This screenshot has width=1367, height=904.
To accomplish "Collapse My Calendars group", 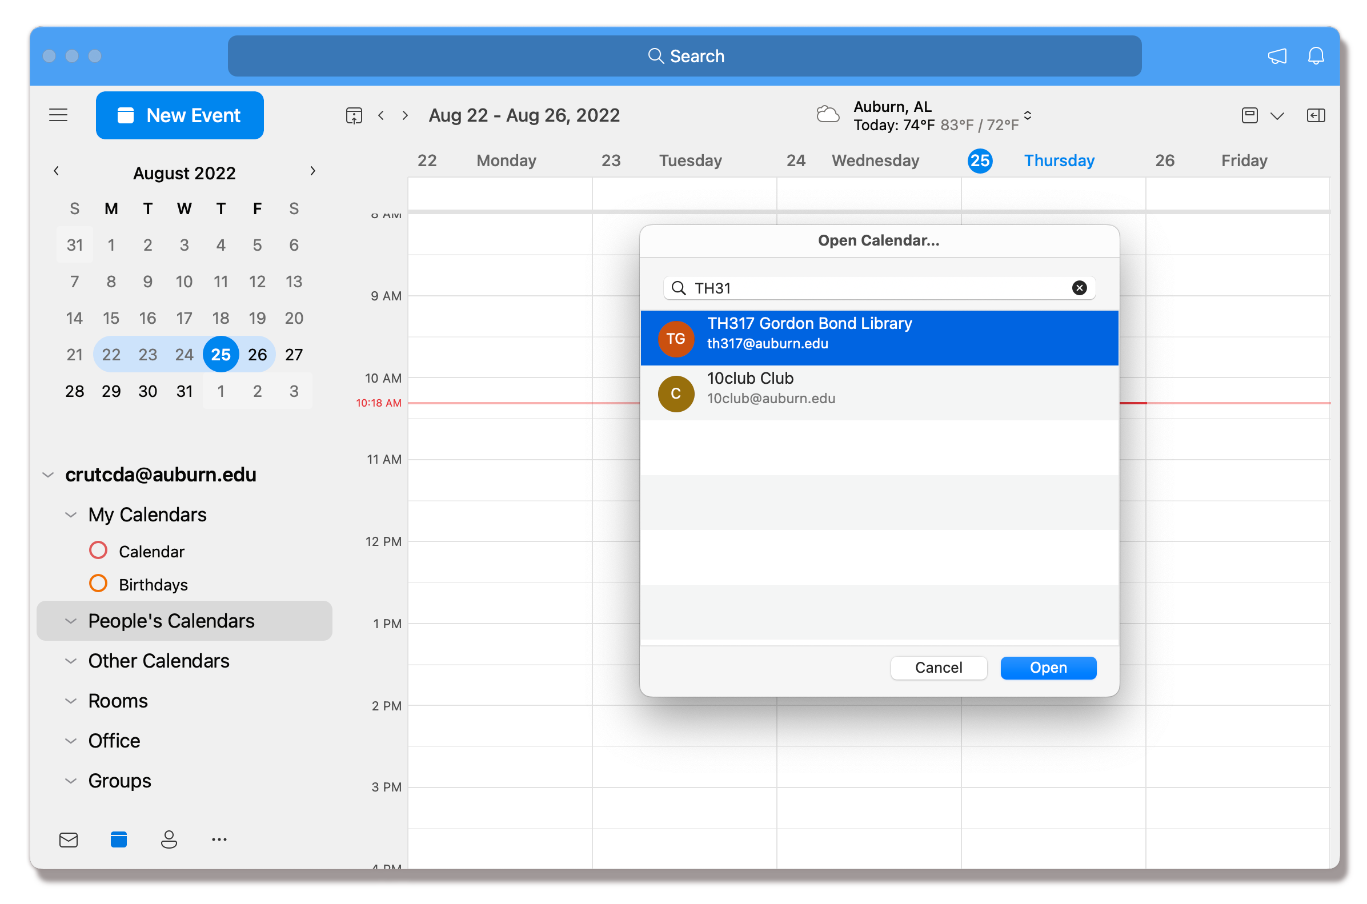I will coord(70,515).
